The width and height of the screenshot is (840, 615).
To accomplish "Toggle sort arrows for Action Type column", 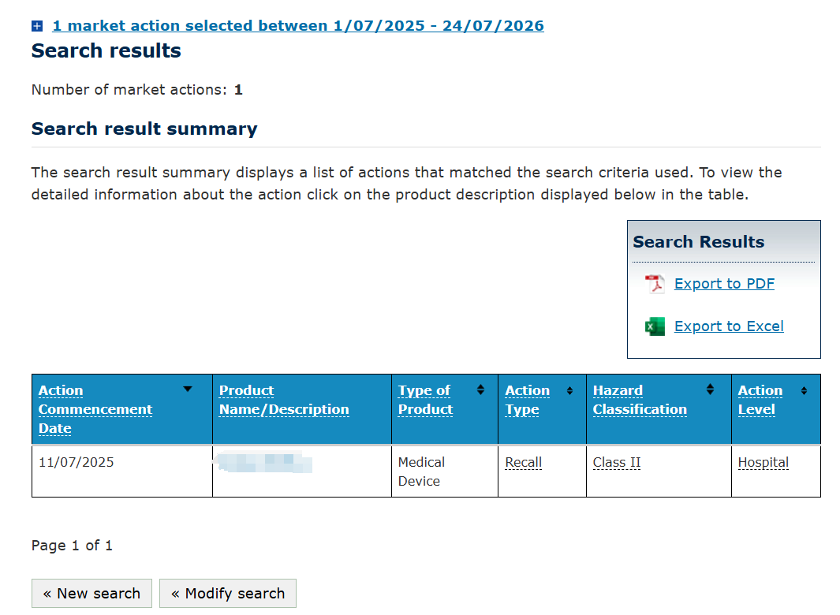I will point(569,390).
